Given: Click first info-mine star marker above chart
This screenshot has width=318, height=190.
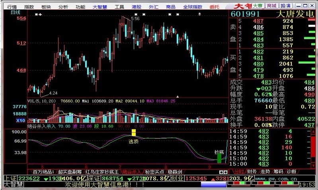Looking at the screenshot, I should 36,14.
